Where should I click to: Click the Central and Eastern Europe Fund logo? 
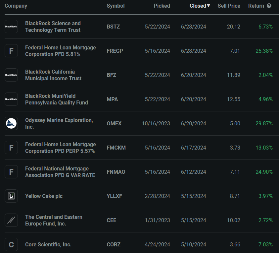pyautogui.click(x=11, y=220)
